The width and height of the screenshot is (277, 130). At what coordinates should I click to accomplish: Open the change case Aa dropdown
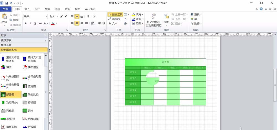pos(46,23)
